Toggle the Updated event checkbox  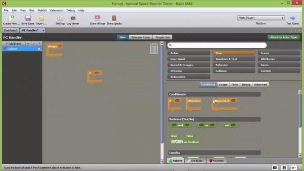click(x=39, y=49)
